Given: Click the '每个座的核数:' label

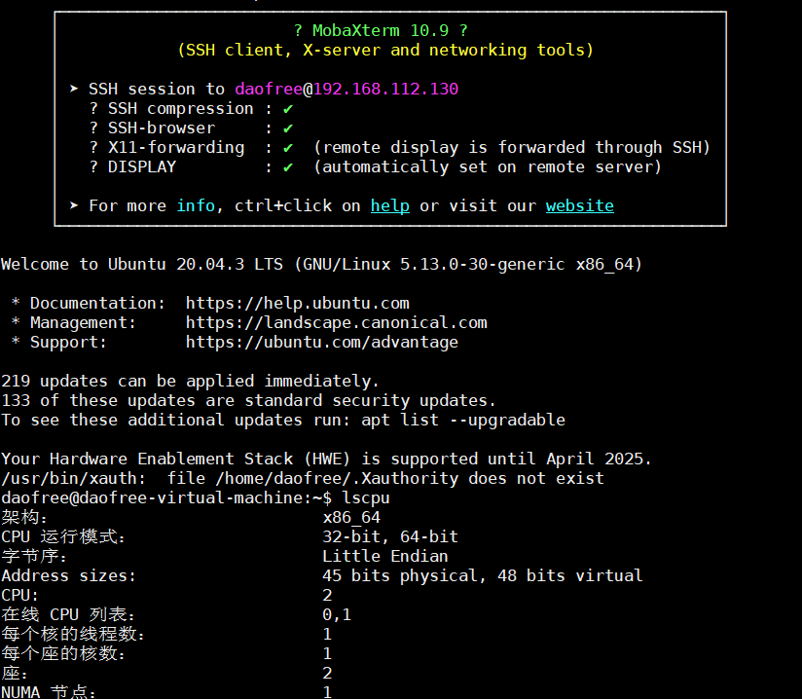Looking at the screenshot, I should [x=63, y=653].
